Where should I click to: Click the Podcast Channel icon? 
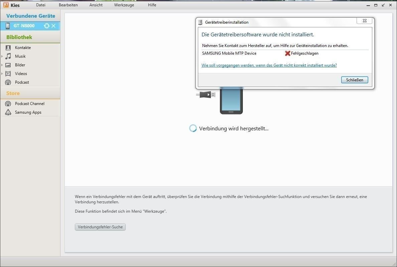(8, 104)
